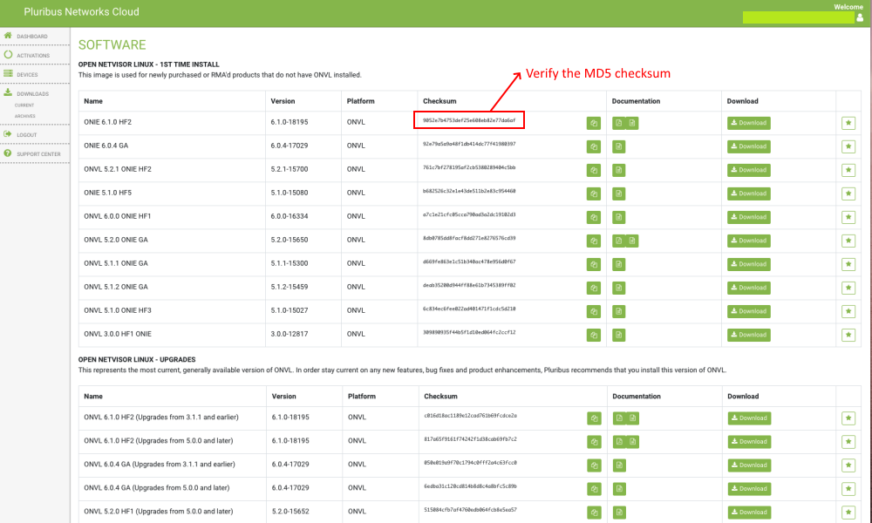Star ONVL 6.1.0 HF2 upgrade from 3.1.1 and earlier
The width and height of the screenshot is (872, 523).
pos(848,418)
